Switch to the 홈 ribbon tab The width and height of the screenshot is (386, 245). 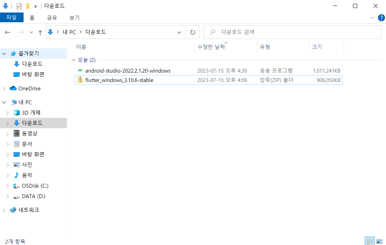tap(32, 17)
